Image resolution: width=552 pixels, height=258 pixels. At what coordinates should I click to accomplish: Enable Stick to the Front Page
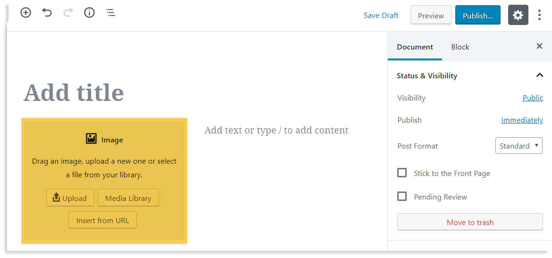[402, 173]
